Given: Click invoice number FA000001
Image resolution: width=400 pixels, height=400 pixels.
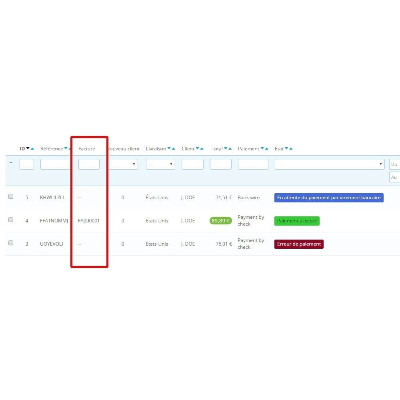Looking at the screenshot, I should (x=89, y=221).
